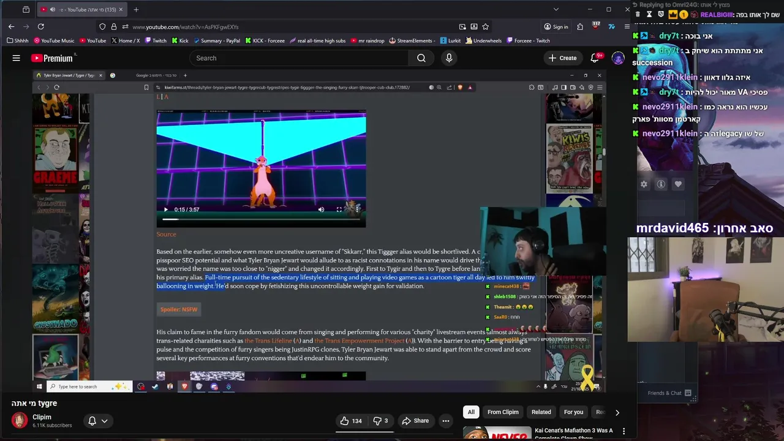Open more actions for the video
The height and width of the screenshot is (441, 784).
(x=446, y=421)
